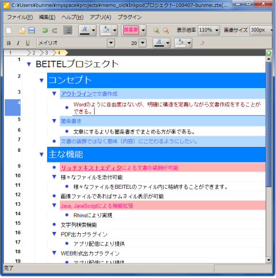Open rich text highlight dropdown arrow

(x=189, y=43)
